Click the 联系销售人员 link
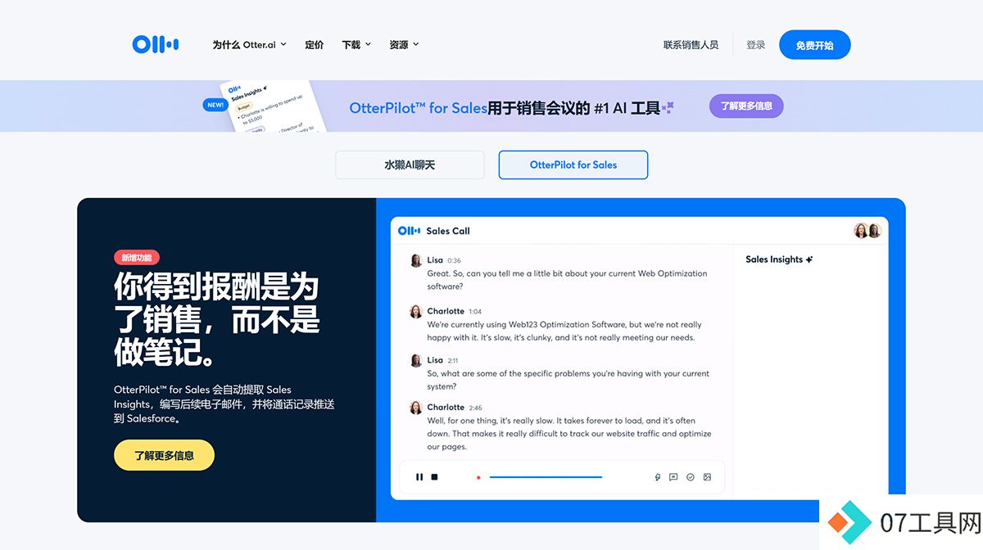The height and width of the screenshot is (550, 983). point(691,45)
